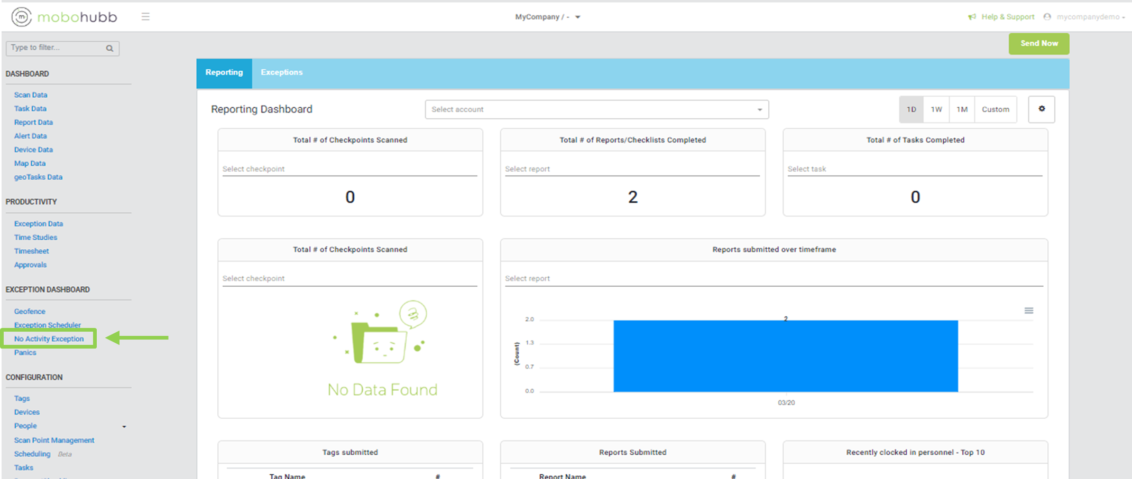This screenshot has height=479, width=1132.
Task: Select the 1D timeframe toggle
Action: [x=911, y=109]
